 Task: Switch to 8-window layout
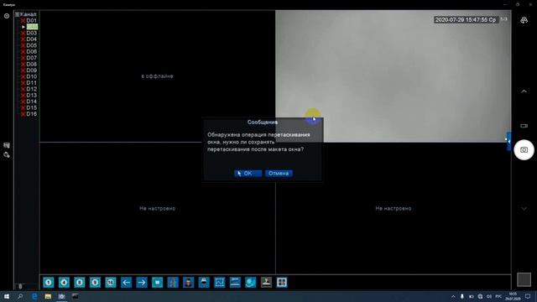(x=80, y=283)
